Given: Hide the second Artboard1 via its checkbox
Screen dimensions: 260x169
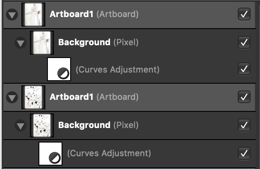Looking at the screenshot, I should tap(244, 97).
